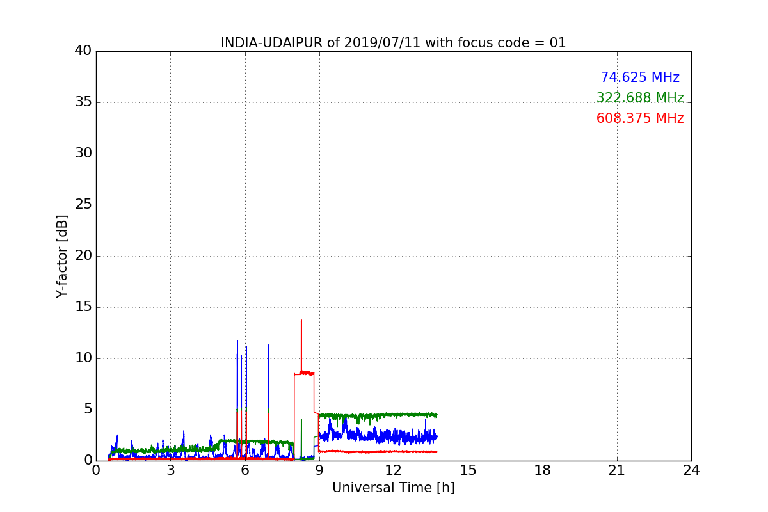
Task: Click x-axis tick label 6
Action: coord(244,470)
